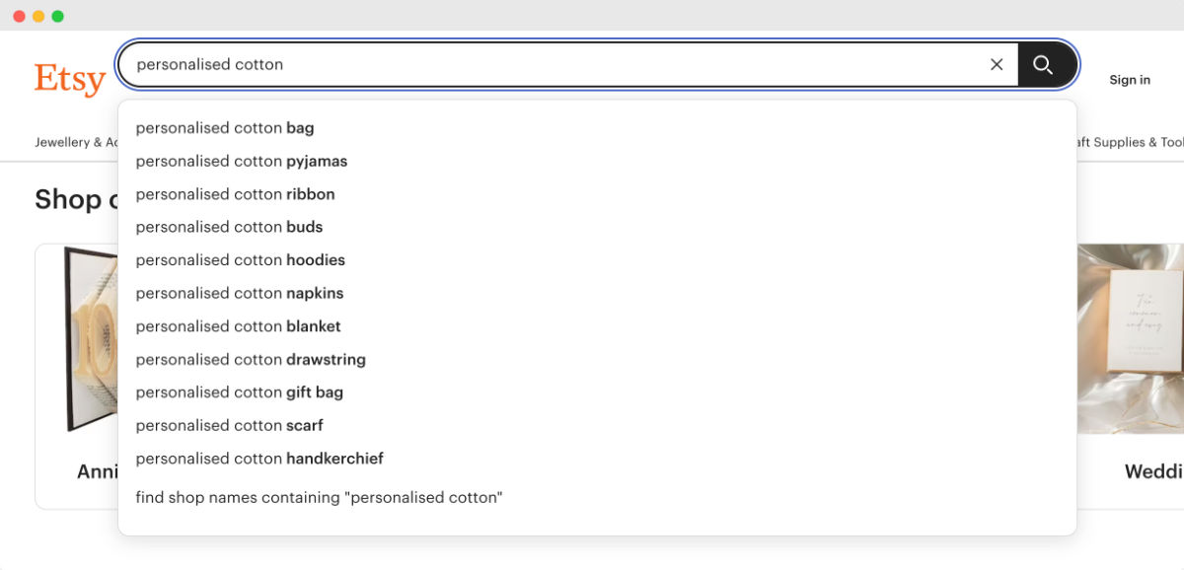Clear the search field with X
The image size is (1184, 570).
(997, 65)
